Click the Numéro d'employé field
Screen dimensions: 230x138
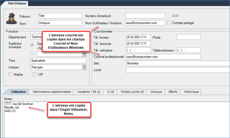(x=145, y=16)
